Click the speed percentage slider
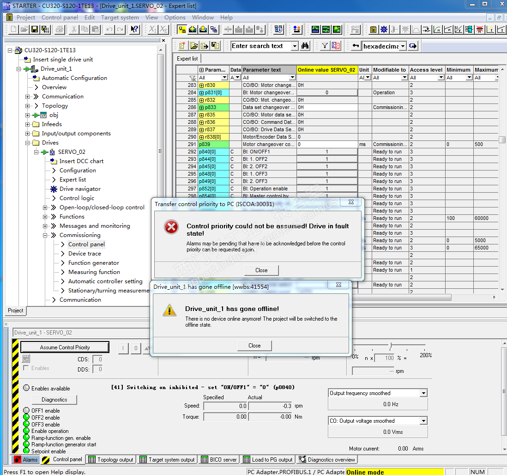Screen dimensions: 507x475 pos(391,346)
